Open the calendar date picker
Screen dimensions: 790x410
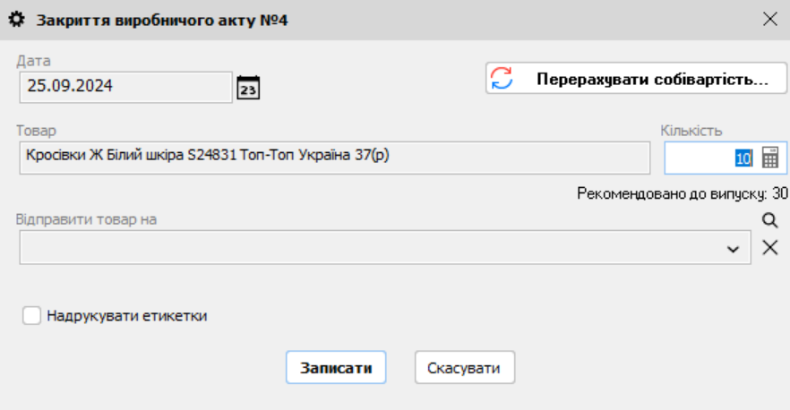pyautogui.click(x=248, y=88)
